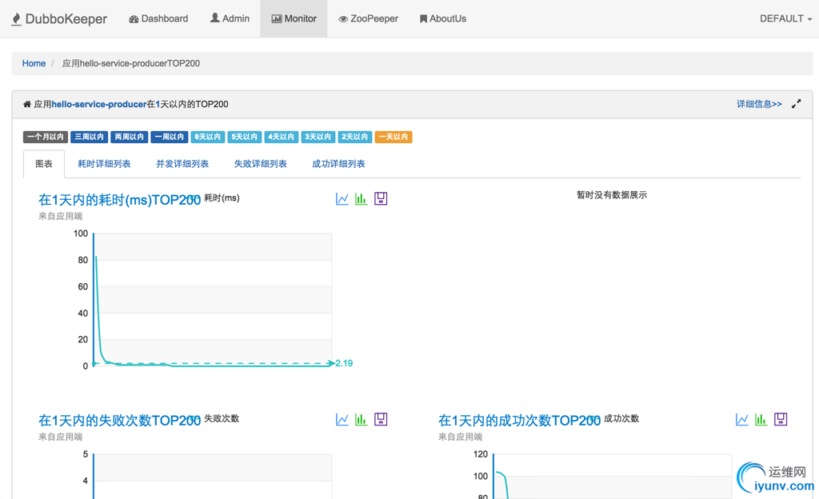
Task: Switch to the 耗时详细列表 tab
Action: (104, 164)
